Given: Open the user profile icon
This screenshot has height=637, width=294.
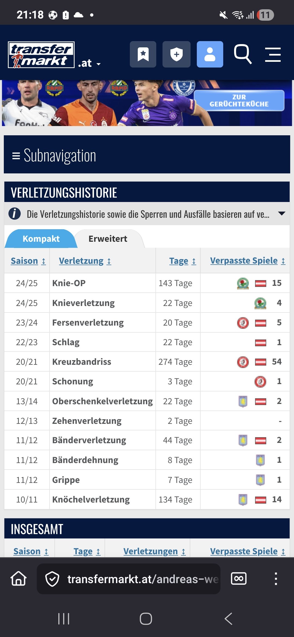Looking at the screenshot, I should pyautogui.click(x=210, y=54).
